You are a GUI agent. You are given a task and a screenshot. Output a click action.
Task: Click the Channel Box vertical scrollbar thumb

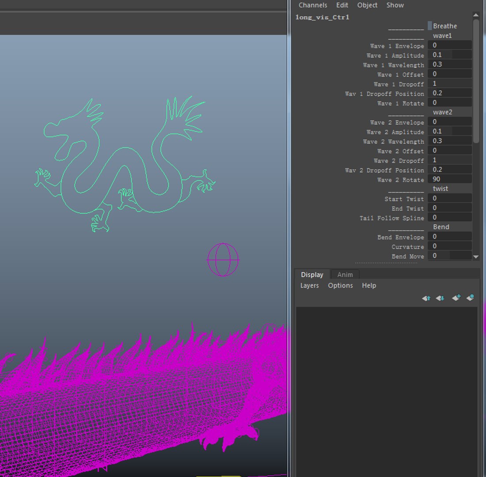(x=476, y=81)
